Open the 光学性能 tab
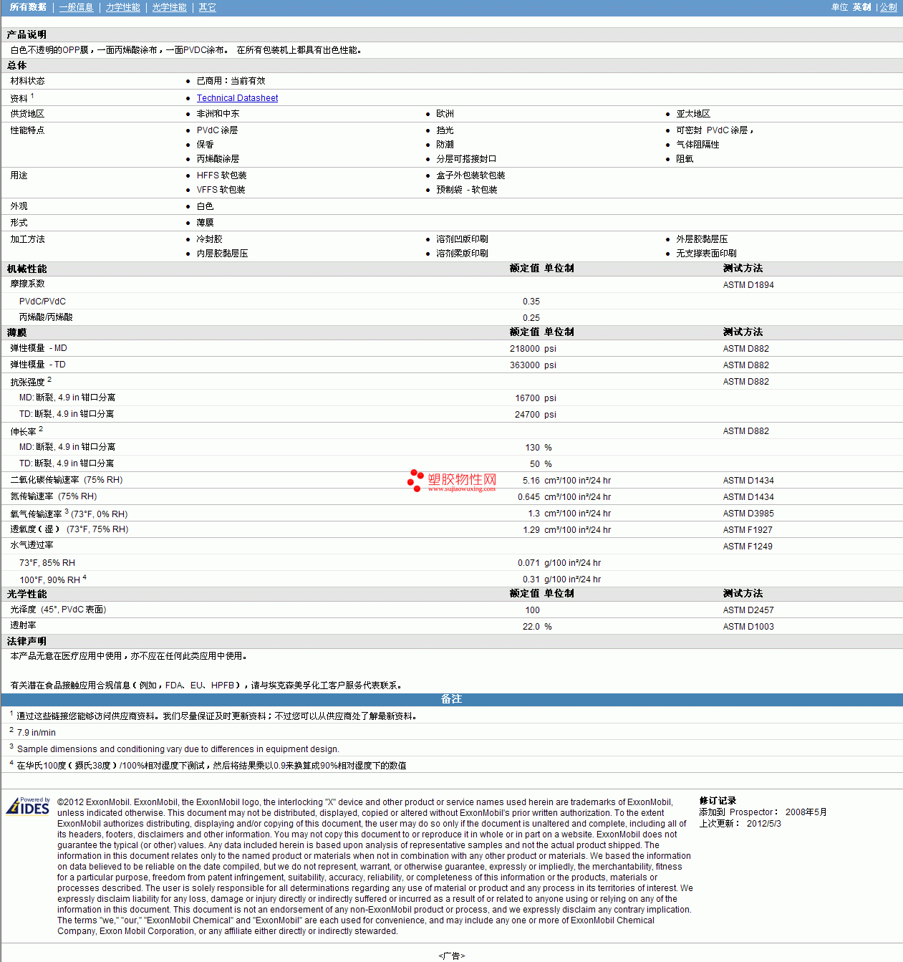 click(x=169, y=7)
